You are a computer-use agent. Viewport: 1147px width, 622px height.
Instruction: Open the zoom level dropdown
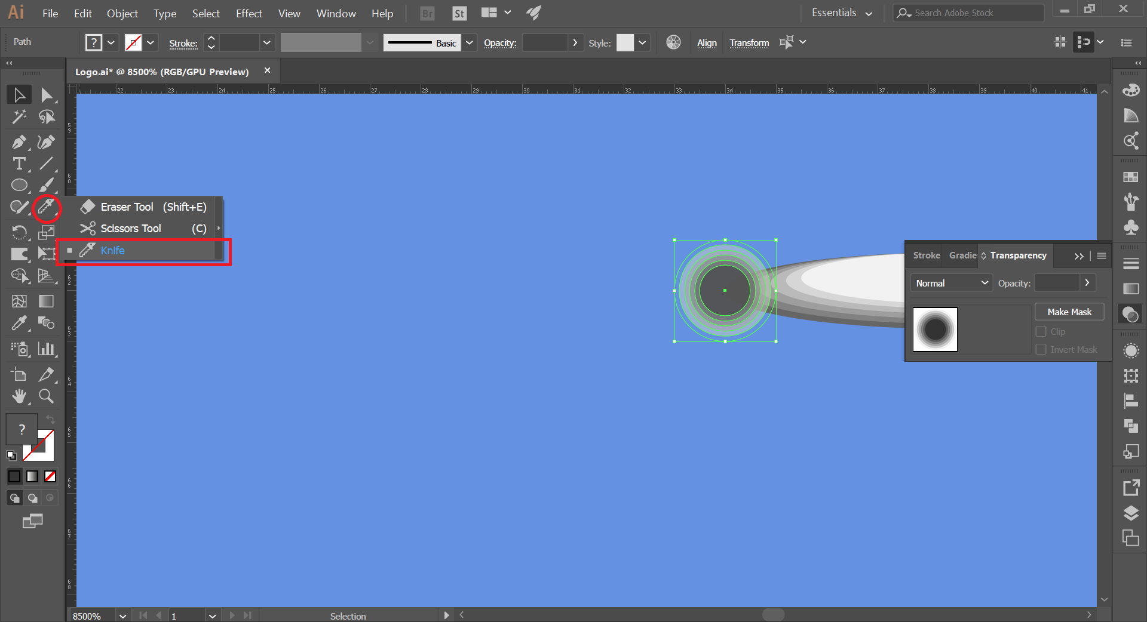[122, 616]
